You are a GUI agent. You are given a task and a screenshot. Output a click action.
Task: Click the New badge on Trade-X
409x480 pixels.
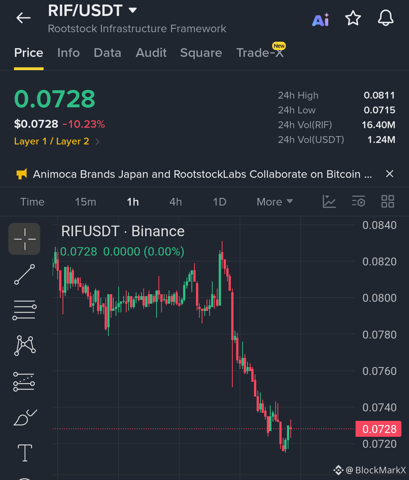click(x=279, y=46)
